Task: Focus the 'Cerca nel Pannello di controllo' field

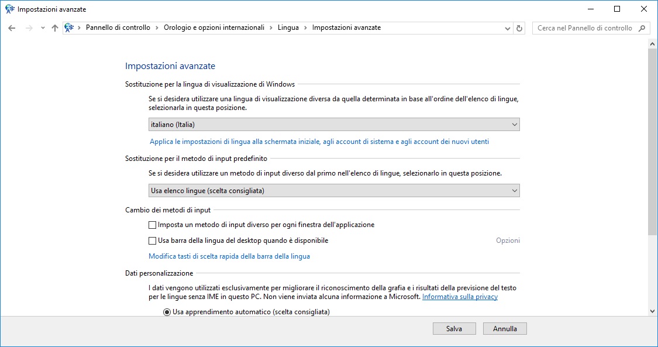Action: pos(585,28)
